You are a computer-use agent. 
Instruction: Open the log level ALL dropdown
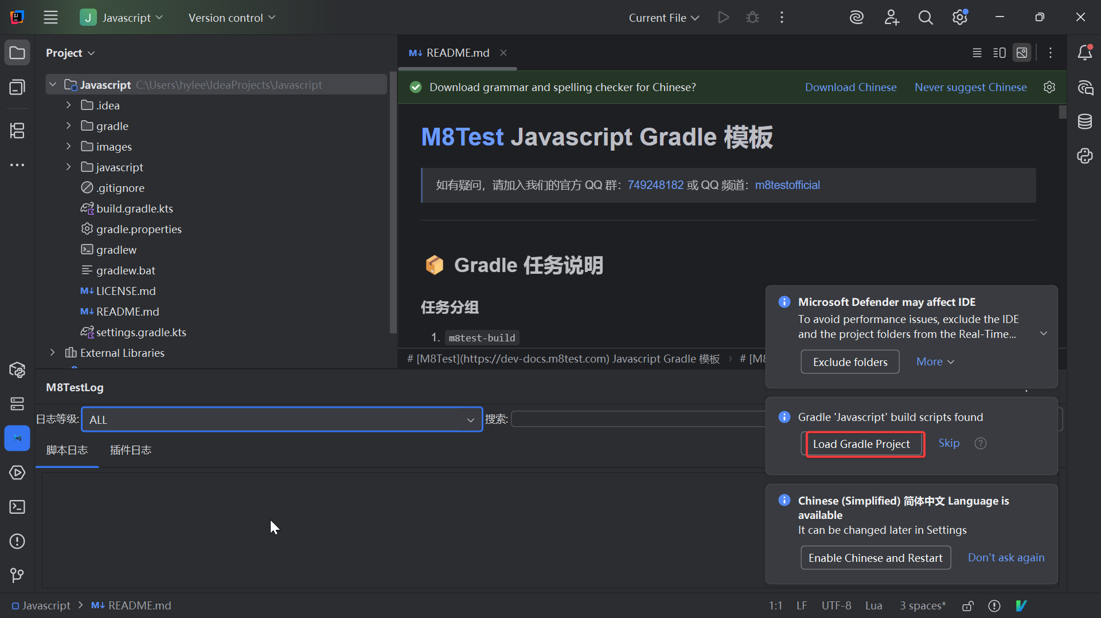pos(282,419)
